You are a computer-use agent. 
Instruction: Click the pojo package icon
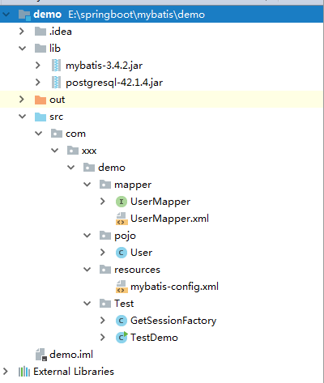[x=105, y=236]
